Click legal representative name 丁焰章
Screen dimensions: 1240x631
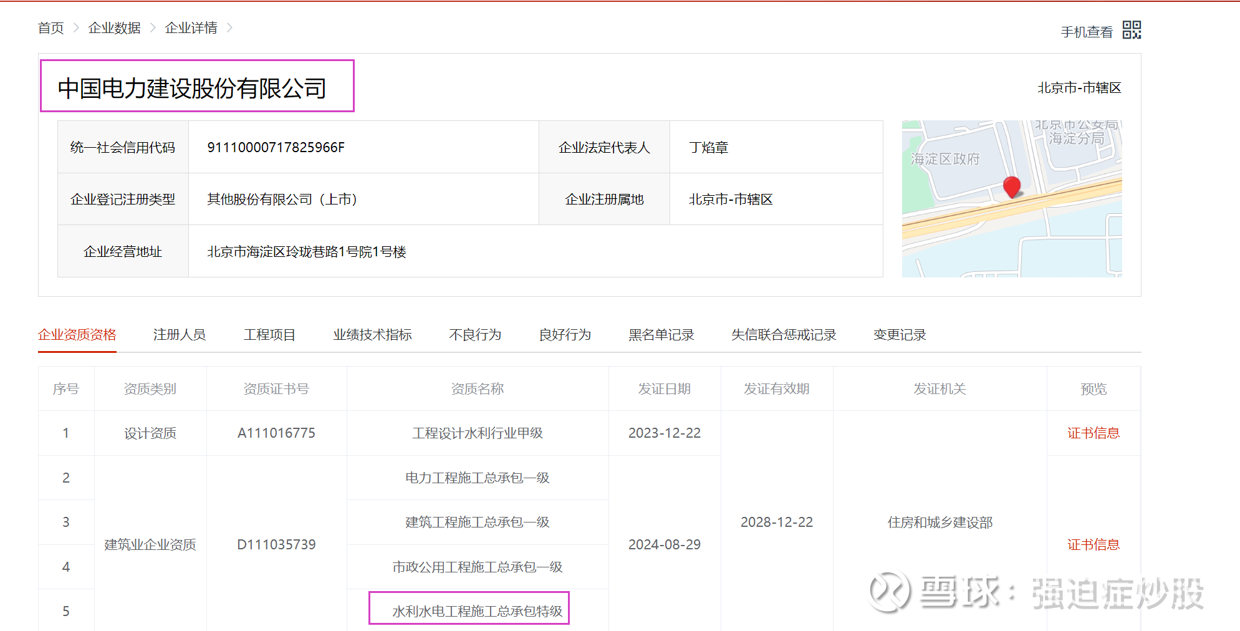click(708, 147)
